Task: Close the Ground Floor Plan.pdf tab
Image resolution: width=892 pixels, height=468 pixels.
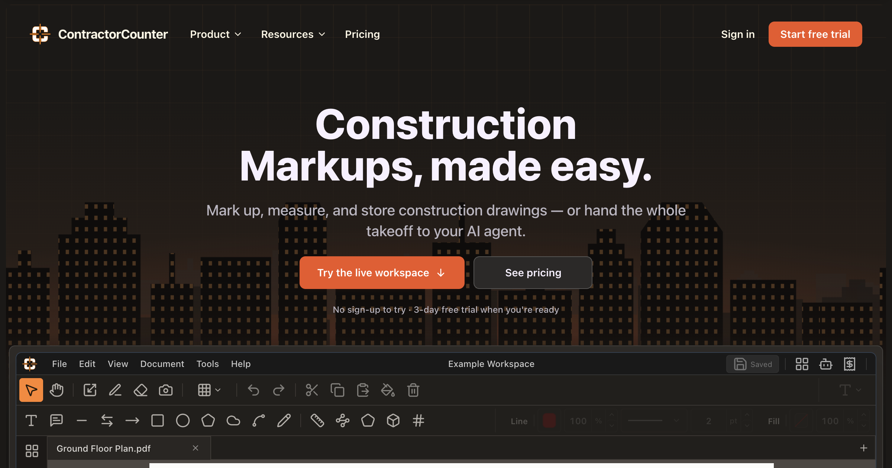Action: (x=195, y=448)
